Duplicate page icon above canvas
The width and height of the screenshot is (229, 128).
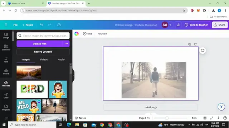point(189,44)
